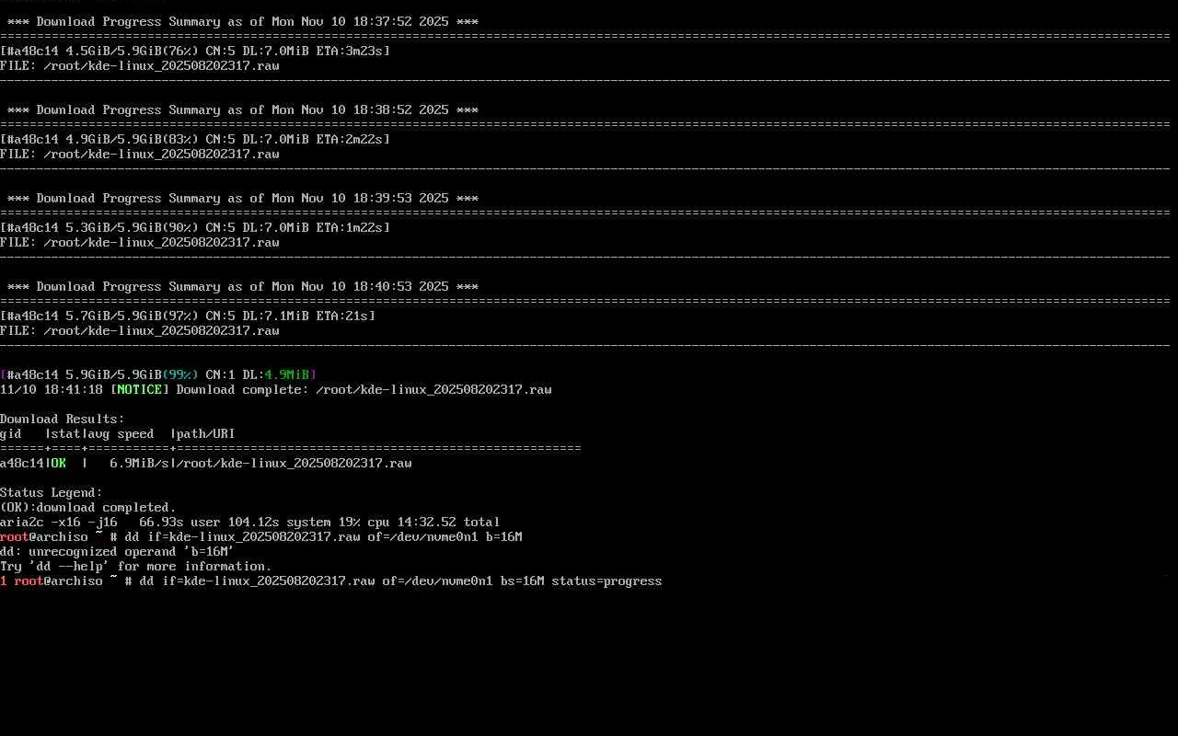Image resolution: width=1178 pixels, height=736 pixels.
Task: Click the 18:40:53 progress summary header
Action: tap(242, 287)
